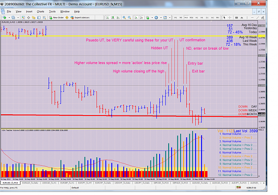Switch to USDCAD_fx,H1 chart tab
The width and height of the screenshot is (278, 195).
(49, 183)
